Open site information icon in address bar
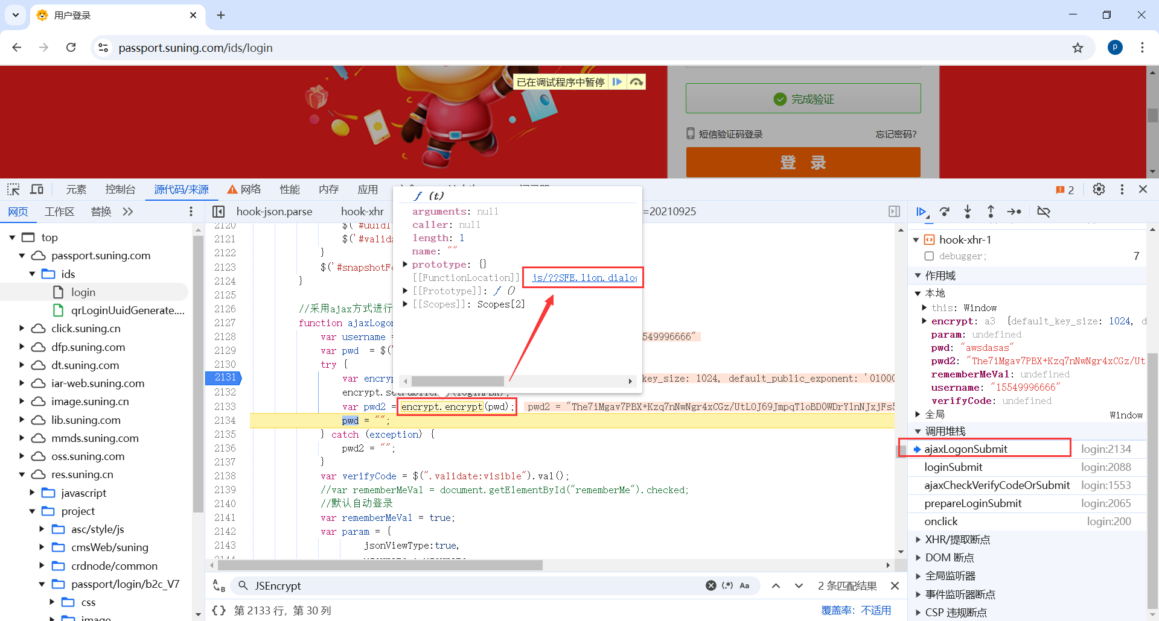Image resolution: width=1159 pixels, height=621 pixels. [103, 48]
